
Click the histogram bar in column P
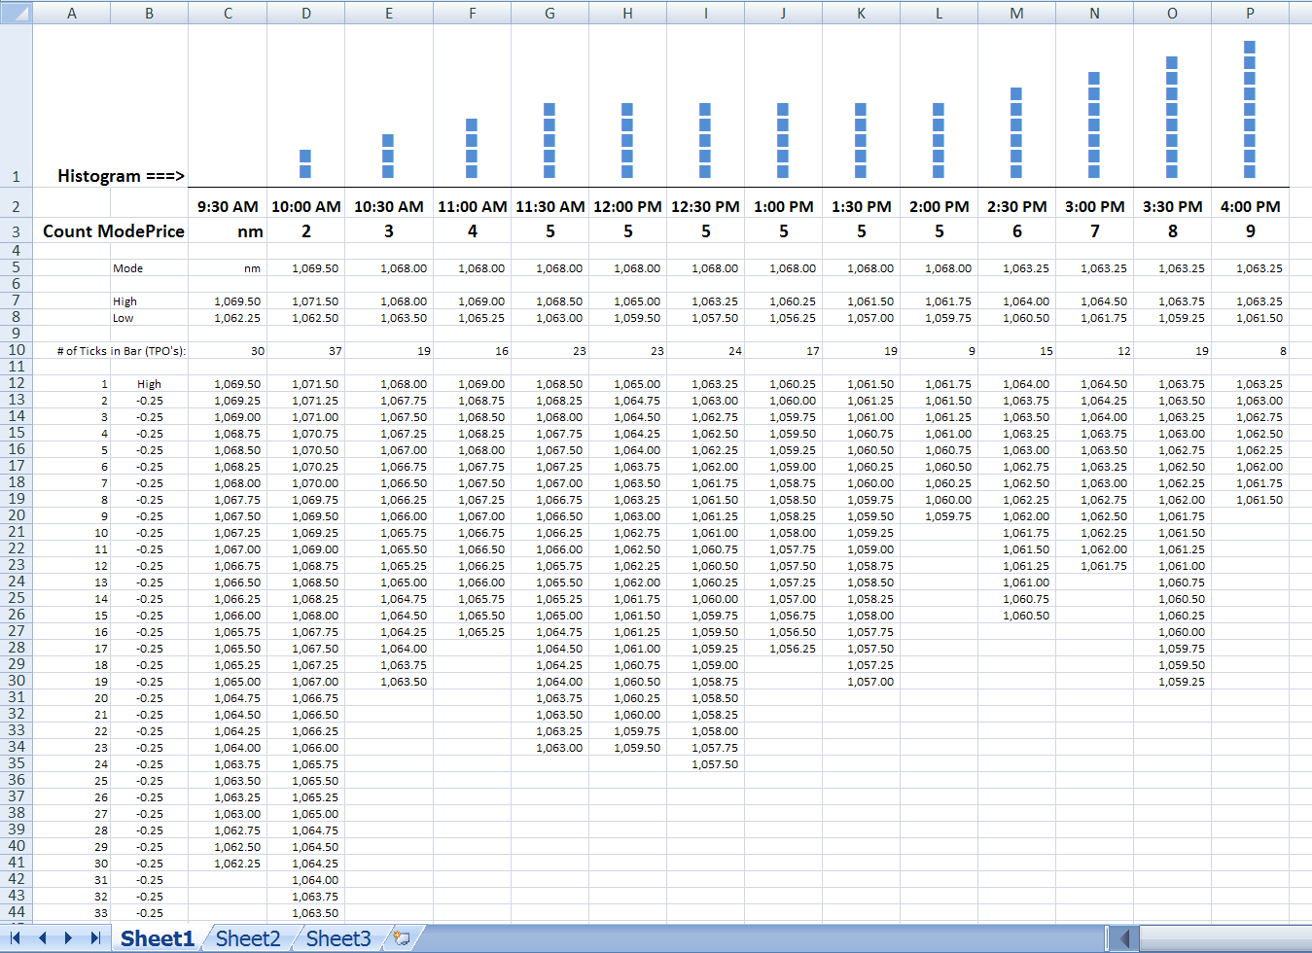pyautogui.click(x=1250, y=110)
